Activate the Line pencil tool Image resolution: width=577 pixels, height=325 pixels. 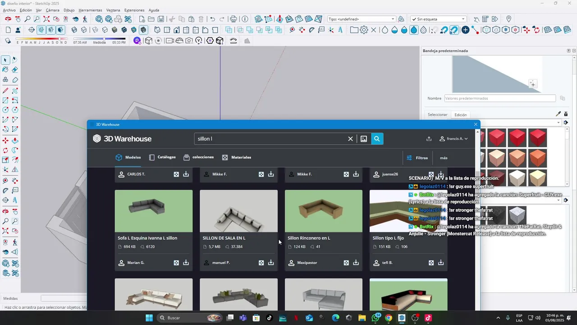pyautogui.click(x=5, y=91)
